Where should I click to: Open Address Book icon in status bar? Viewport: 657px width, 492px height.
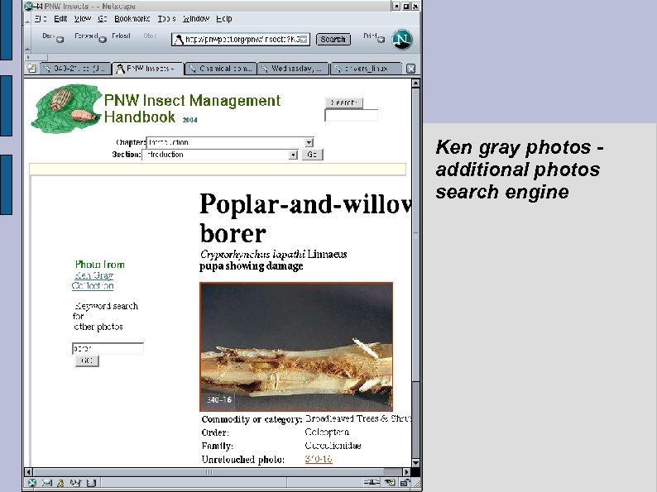[91, 483]
